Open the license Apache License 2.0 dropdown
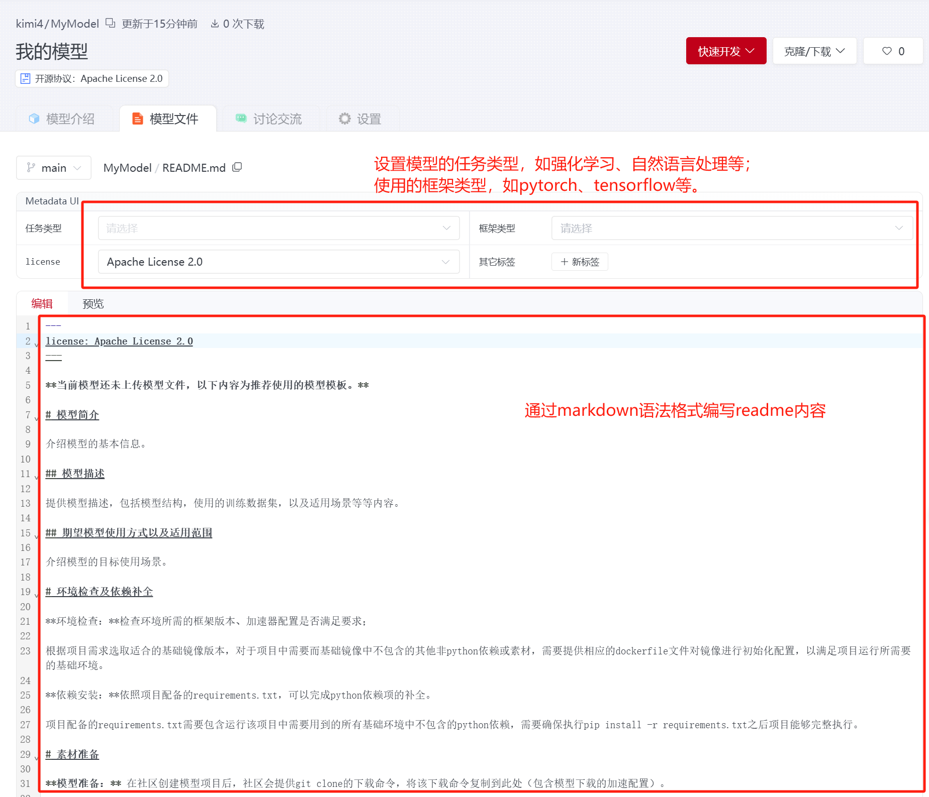 278,262
